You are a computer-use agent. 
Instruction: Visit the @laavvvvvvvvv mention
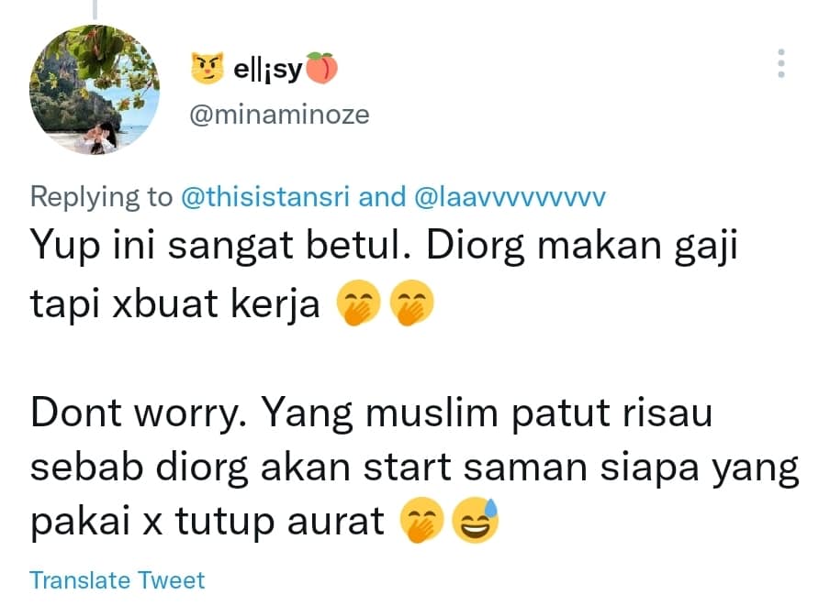coord(510,197)
